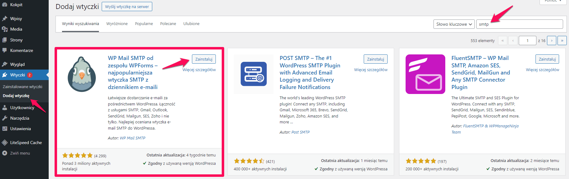Open Więcej szczegółów for WP Mail SMTP

(199, 70)
